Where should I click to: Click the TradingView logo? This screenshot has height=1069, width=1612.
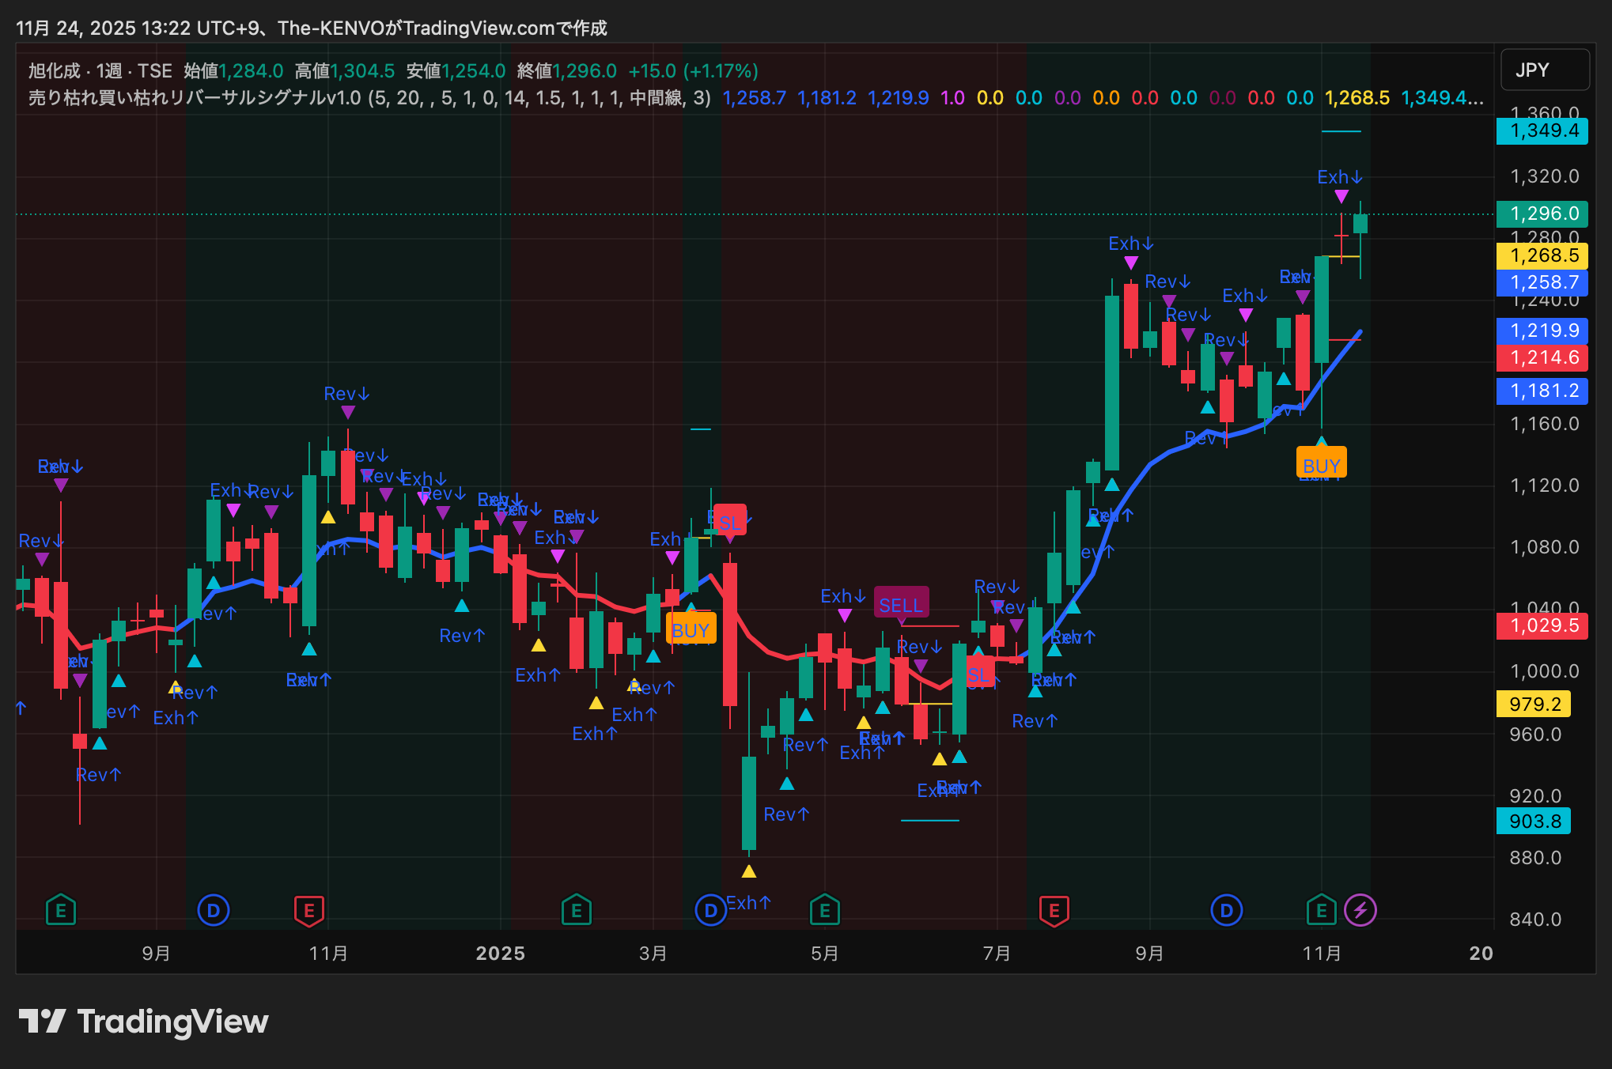coord(144,1022)
